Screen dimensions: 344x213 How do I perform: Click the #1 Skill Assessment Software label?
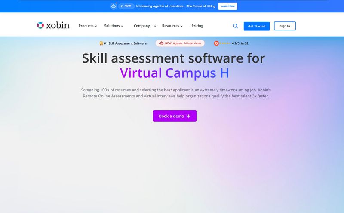125,43
